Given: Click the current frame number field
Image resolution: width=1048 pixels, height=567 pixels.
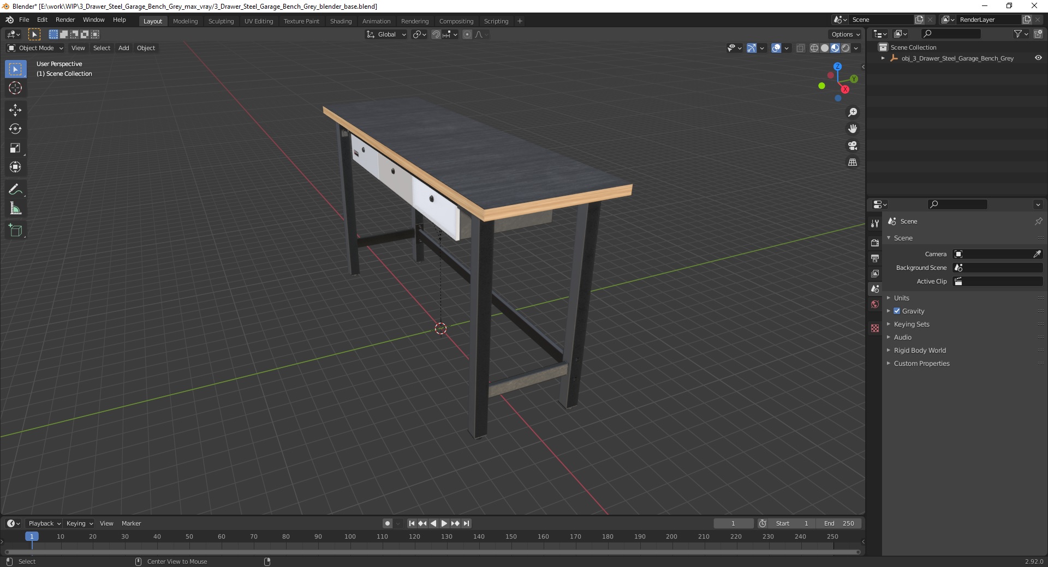Looking at the screenshot, I should coord(734,523).
